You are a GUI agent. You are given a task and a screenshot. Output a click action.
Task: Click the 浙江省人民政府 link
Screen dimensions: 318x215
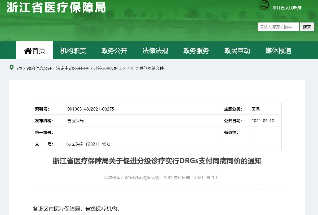[287, 8]
